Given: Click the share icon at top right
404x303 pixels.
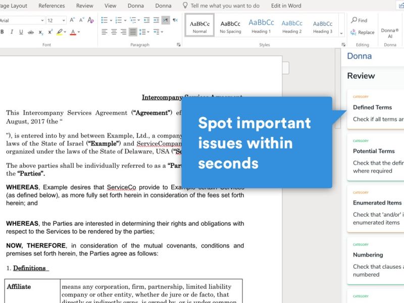Looking at the screenshot, I should pyautogui.click(x=400, y=6).
